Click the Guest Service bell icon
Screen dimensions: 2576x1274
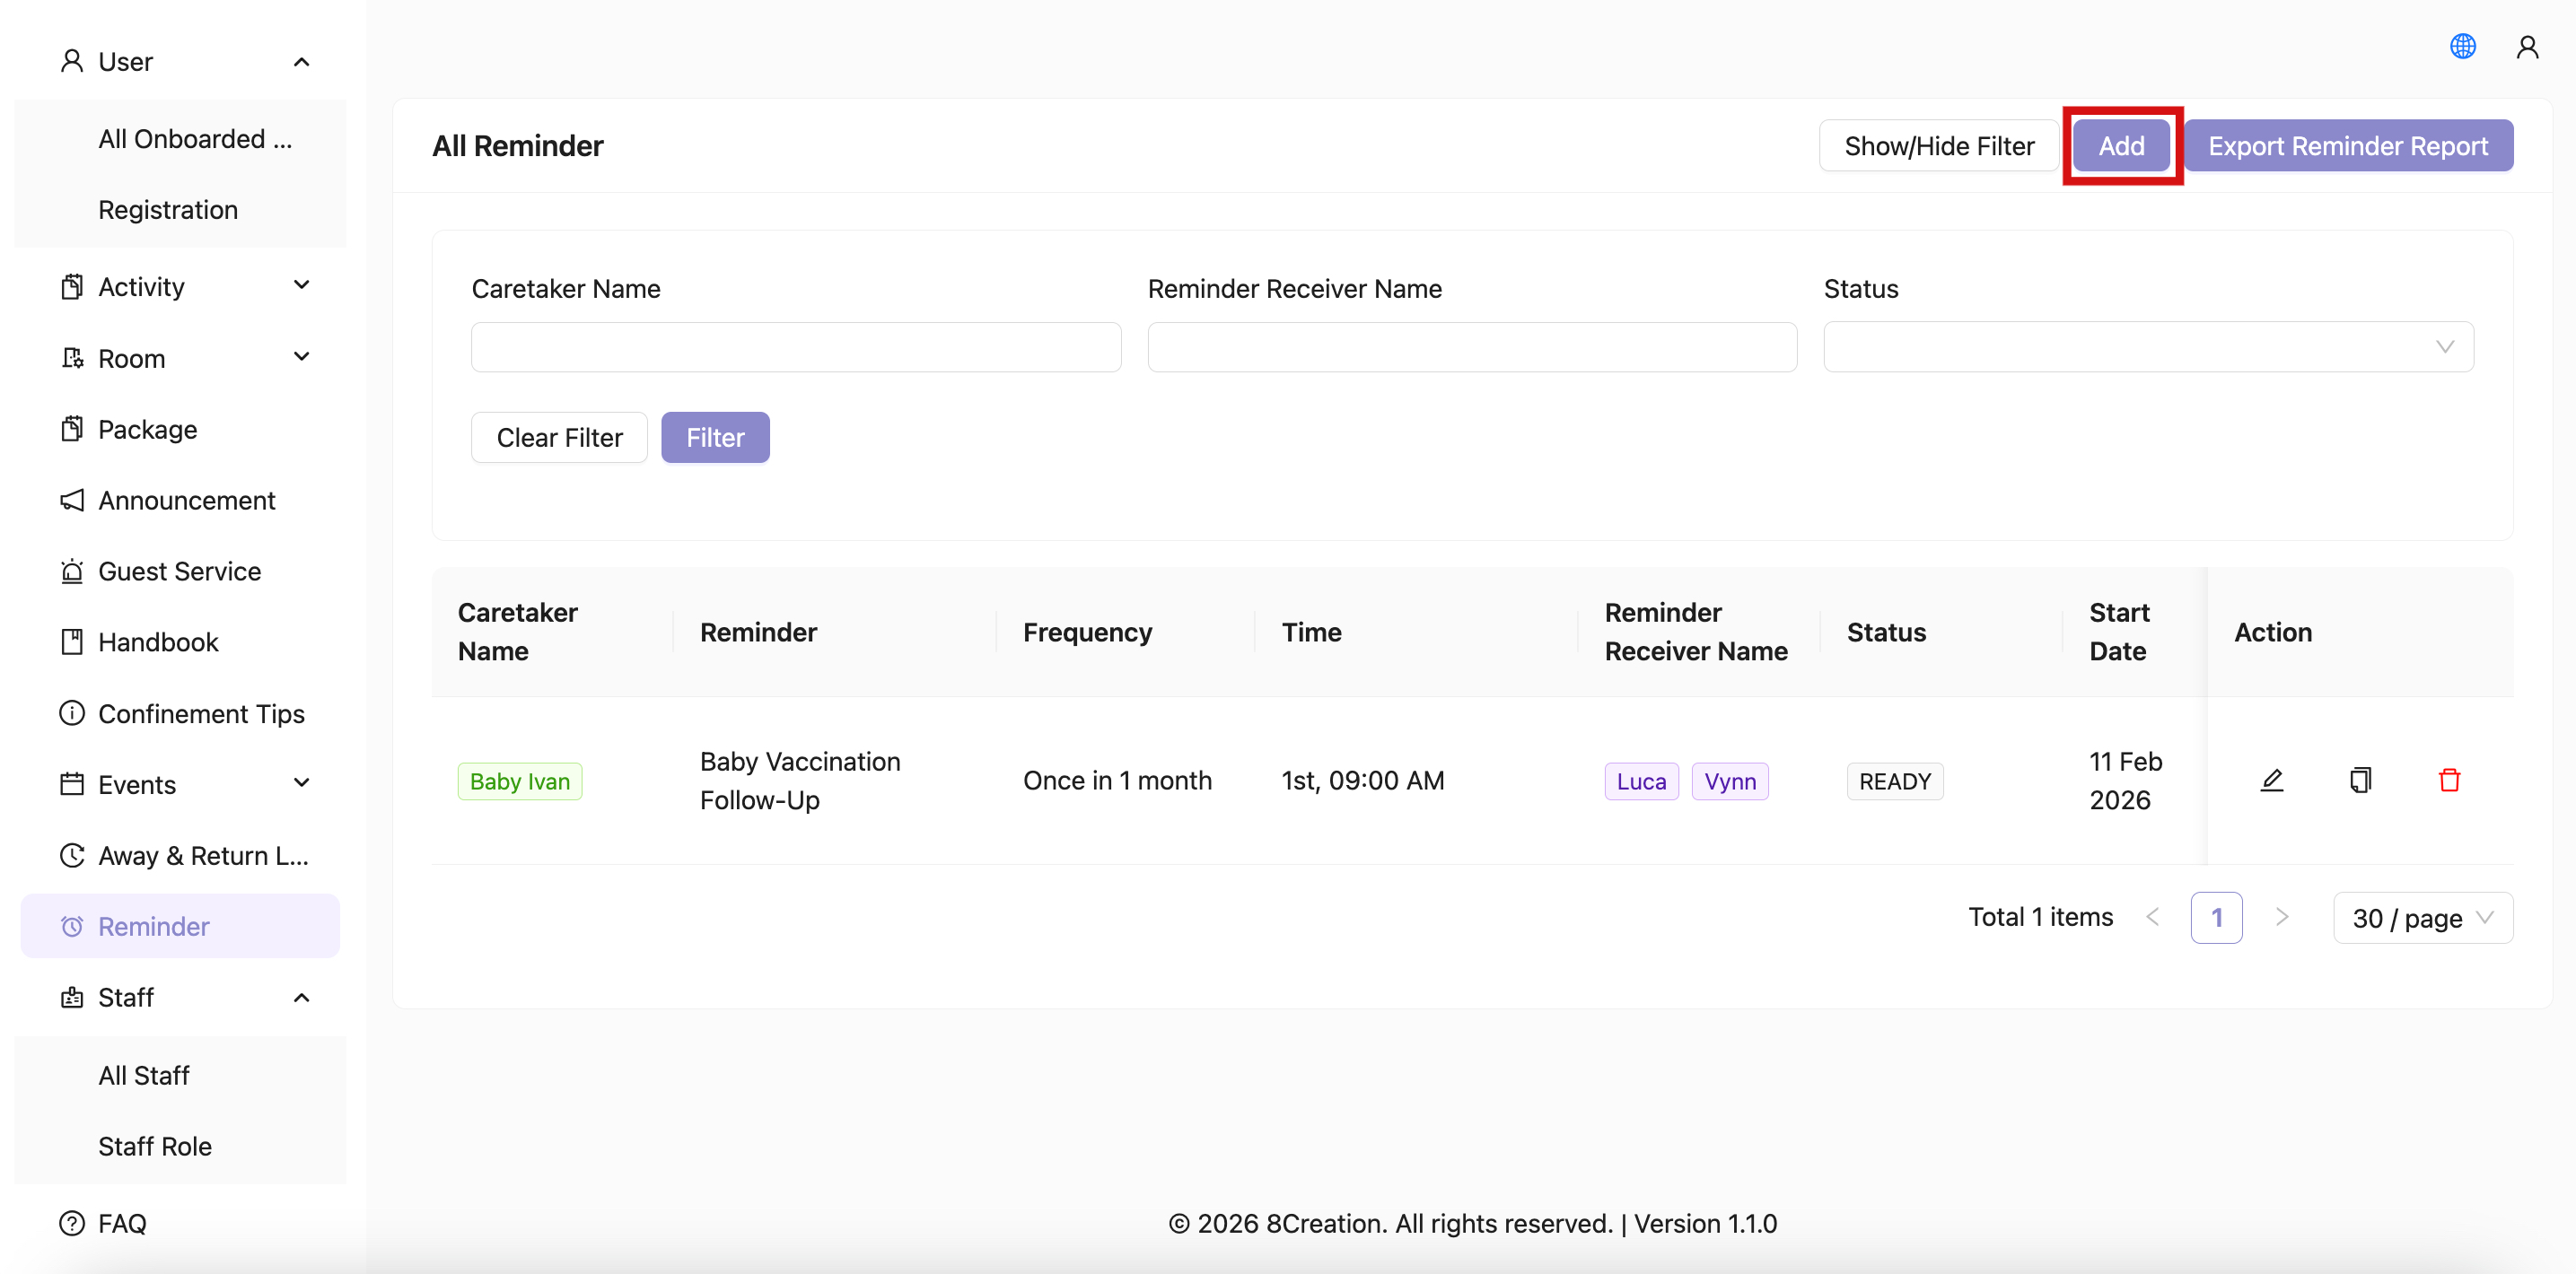coord(72,572)
